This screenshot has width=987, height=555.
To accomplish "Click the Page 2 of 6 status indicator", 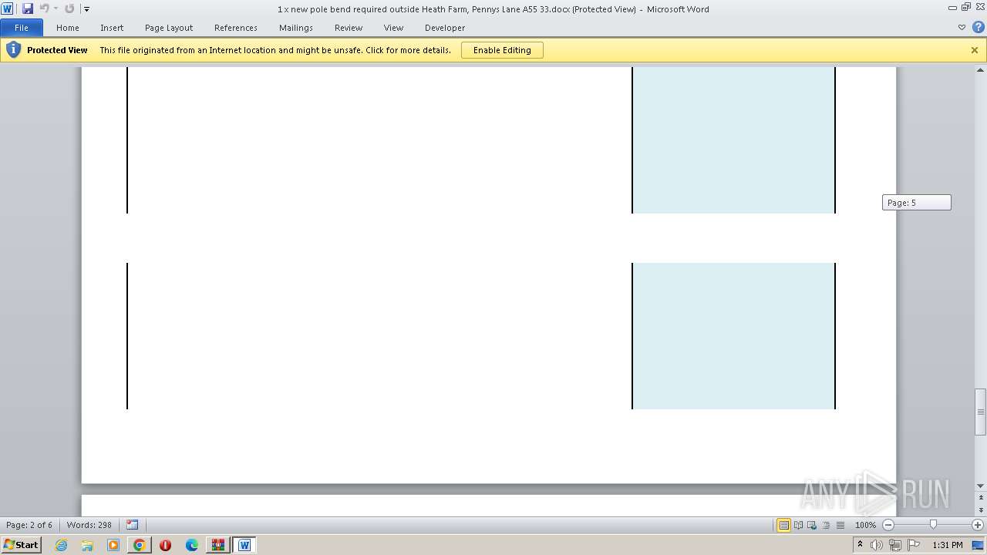I will coord(29,525).
